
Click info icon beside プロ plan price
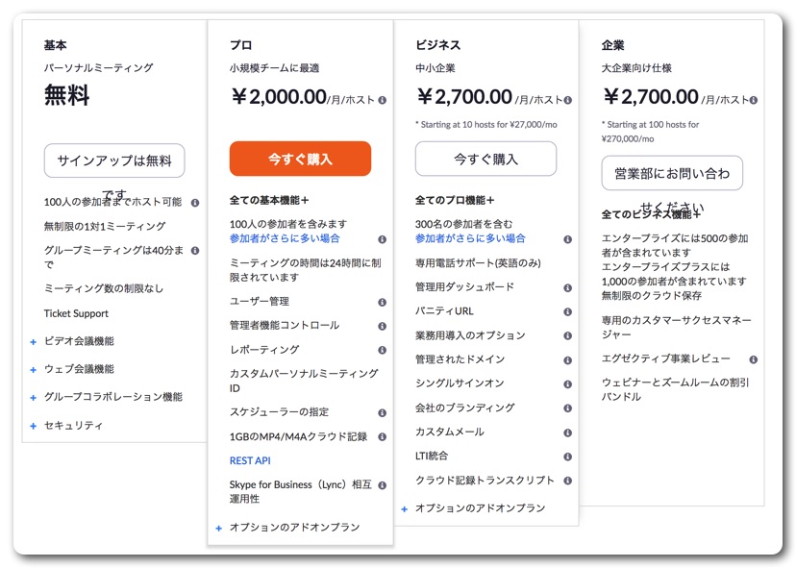point(382,100)
